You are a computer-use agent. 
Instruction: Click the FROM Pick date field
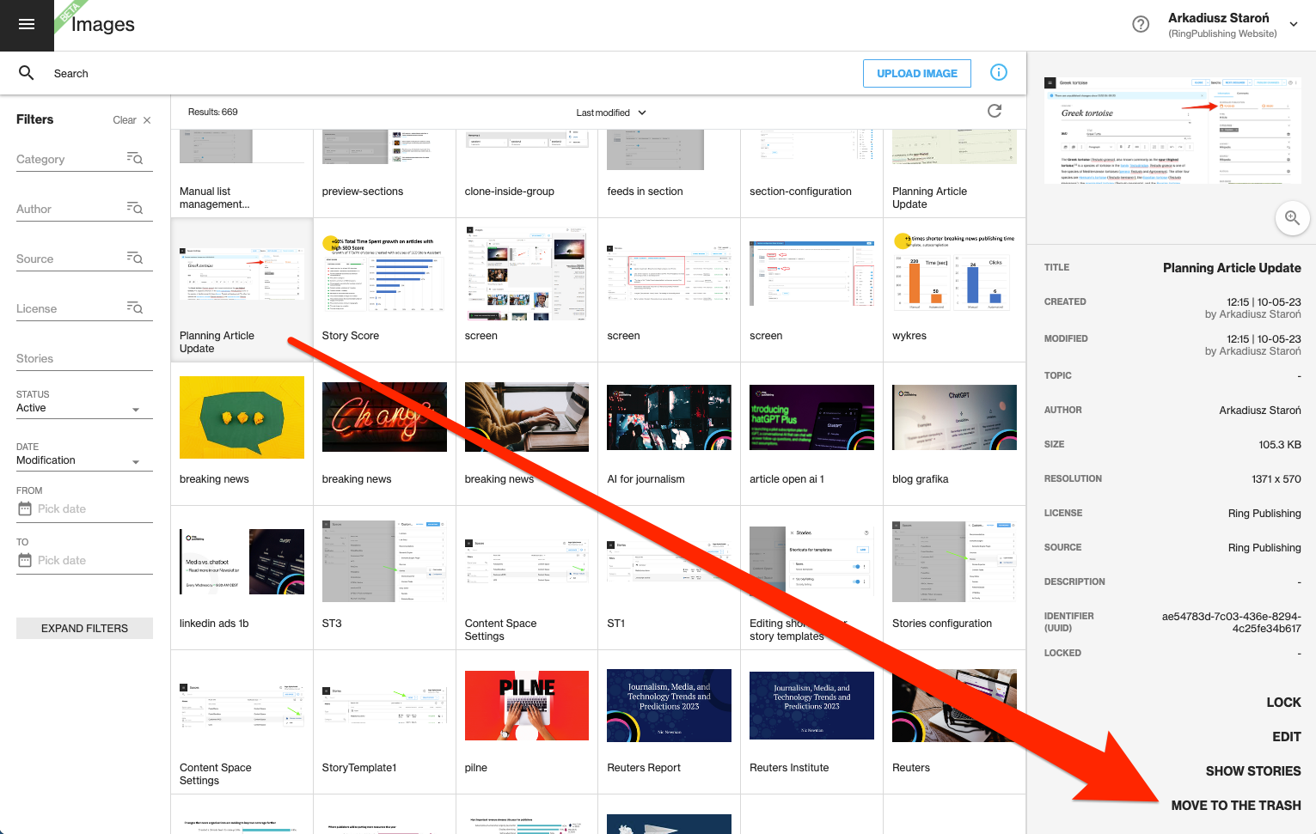click(x=84, y=509)
